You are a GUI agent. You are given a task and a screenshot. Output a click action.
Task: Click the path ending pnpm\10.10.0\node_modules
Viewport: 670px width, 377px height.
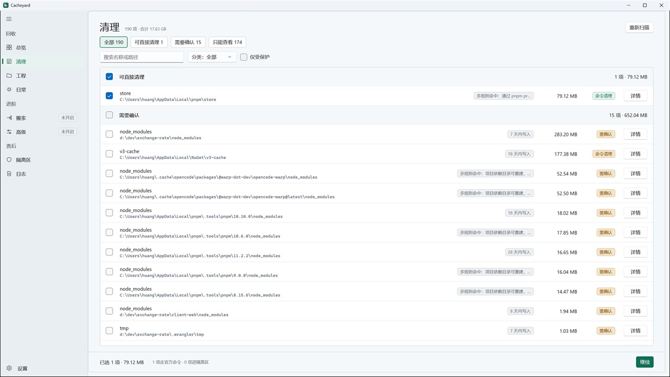coord(201,217)
